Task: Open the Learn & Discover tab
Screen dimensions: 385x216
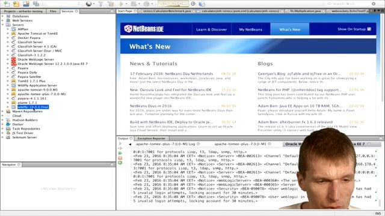Action: [x=211, y=29]
